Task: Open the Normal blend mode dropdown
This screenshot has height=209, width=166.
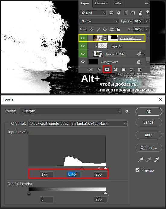Action: pos(99,21)
